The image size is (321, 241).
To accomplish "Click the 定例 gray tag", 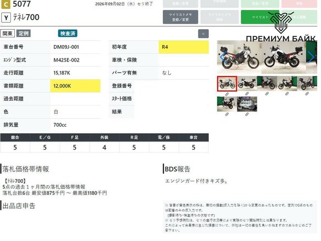I will click(24, 34).
